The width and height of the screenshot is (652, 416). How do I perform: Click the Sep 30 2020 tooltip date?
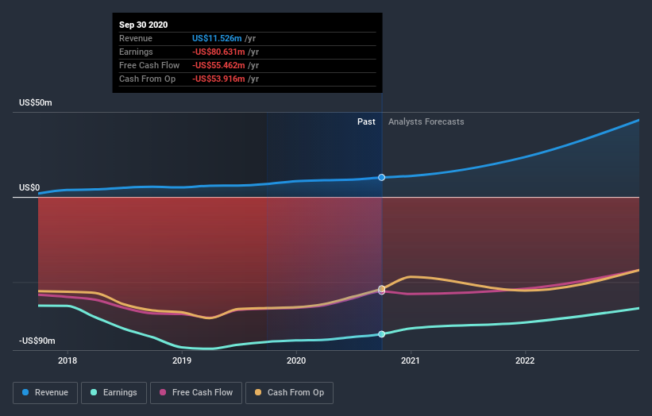(144, 25)
